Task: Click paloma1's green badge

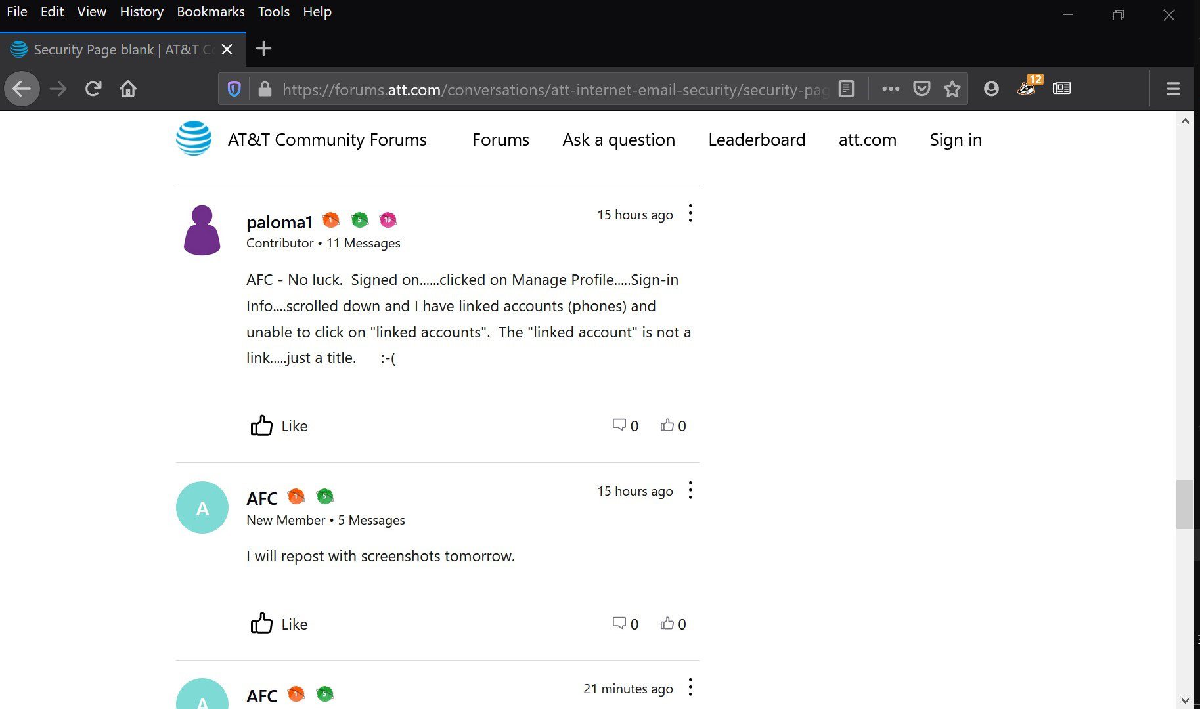Action: coord(359,220)
